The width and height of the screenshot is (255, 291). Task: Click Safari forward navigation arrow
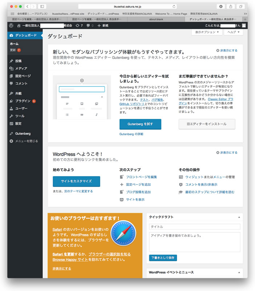pos(33,7)
